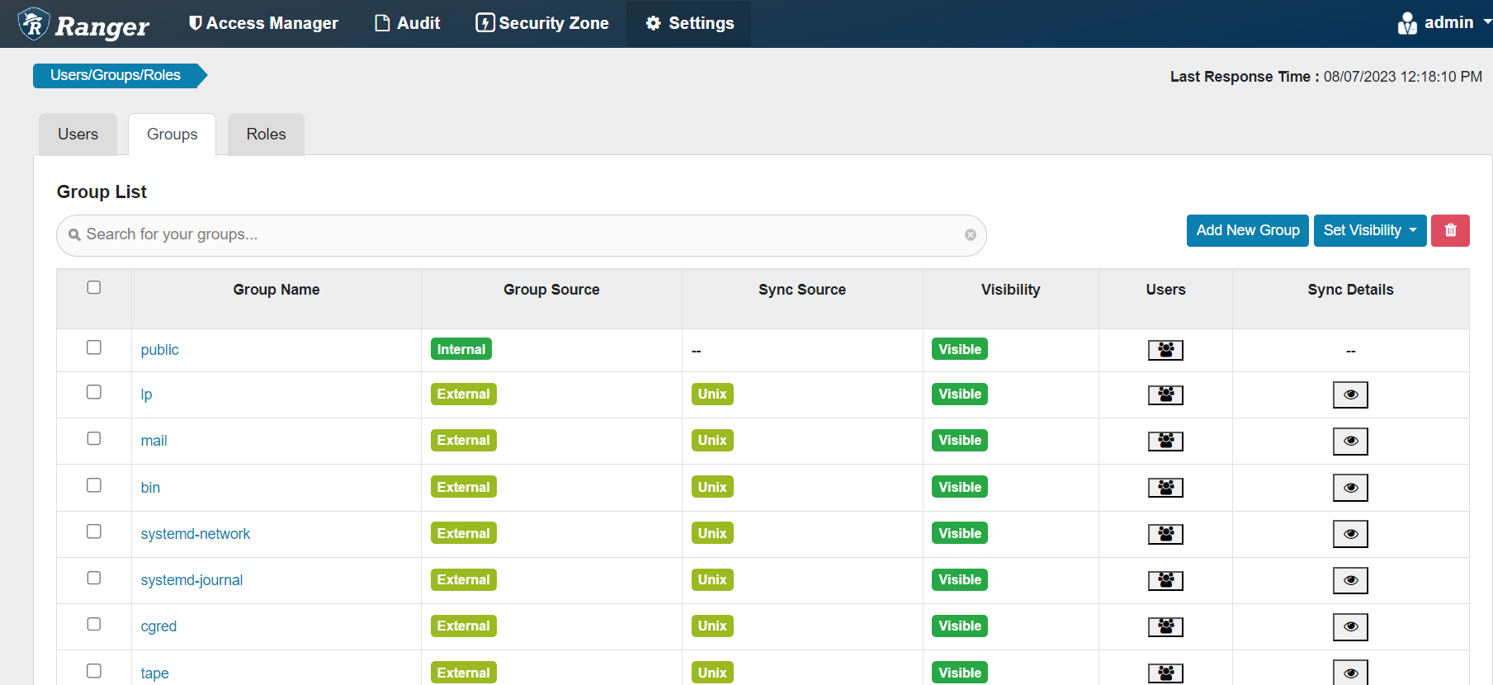The width and height of the screenshot is (1493, 685).
Task: View sync details eye for systemd-journal
Action: tap(1350, 580)
